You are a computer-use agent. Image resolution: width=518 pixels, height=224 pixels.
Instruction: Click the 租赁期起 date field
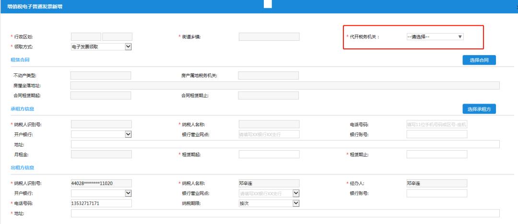click(x=269, y=154)
